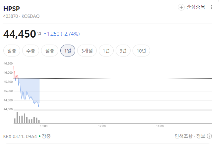Click the 403870 · KOSDAQ ticker text

click(21, 16)
